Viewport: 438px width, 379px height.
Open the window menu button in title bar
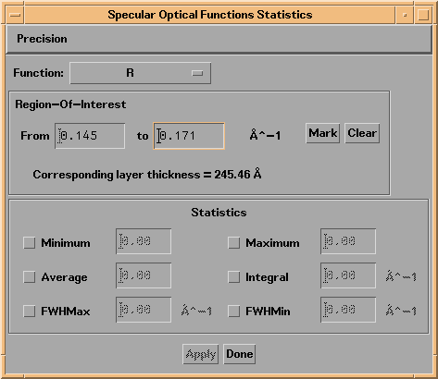[x=15, y=15]
